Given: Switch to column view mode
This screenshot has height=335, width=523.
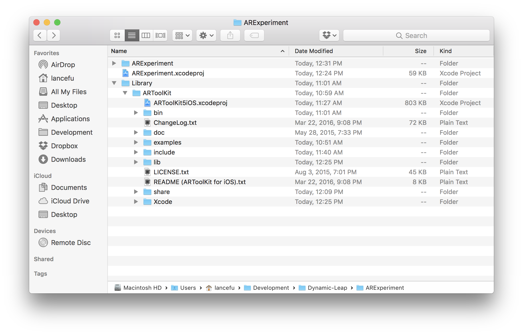Looking at the screenshot, I should tap(146, 35).
